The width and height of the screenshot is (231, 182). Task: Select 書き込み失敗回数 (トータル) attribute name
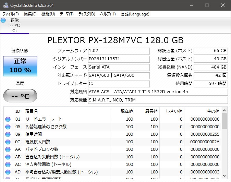52,157
